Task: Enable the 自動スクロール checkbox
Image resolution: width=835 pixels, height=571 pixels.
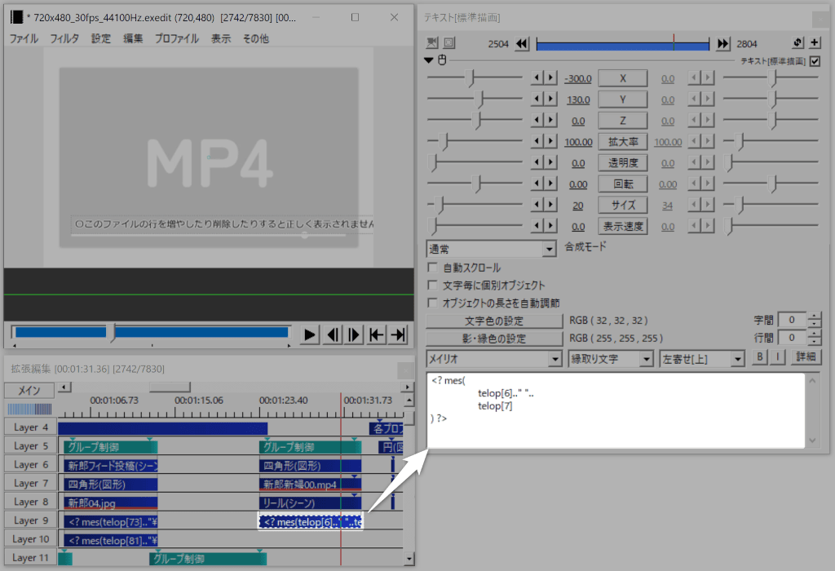Action: 434,268
